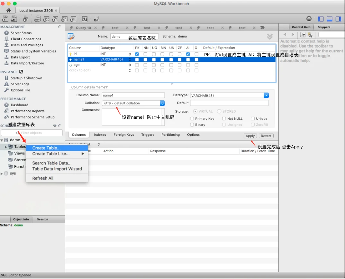Select the STORED storage radio button
345x279 pixels.
point(219,111)
